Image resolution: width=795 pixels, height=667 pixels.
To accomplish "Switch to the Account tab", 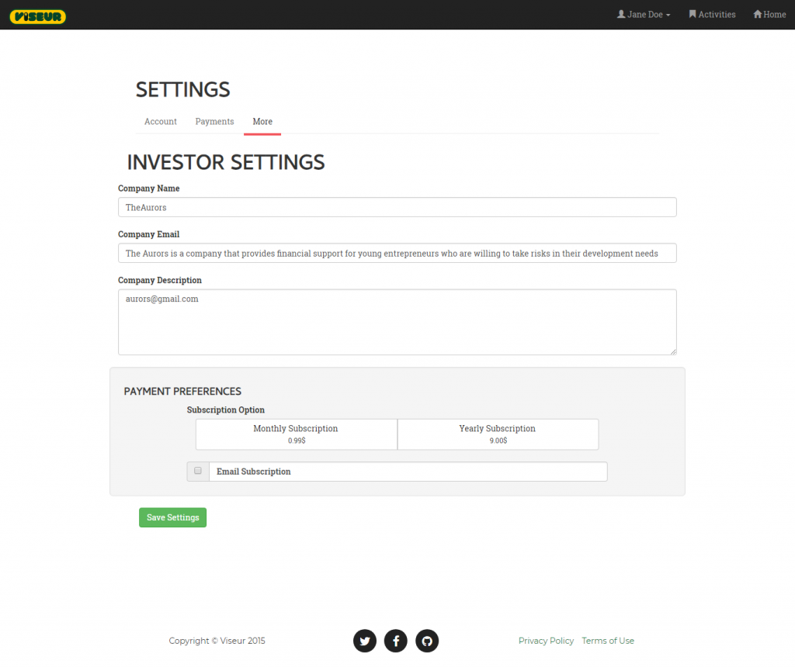I will (x=161, y=122).
